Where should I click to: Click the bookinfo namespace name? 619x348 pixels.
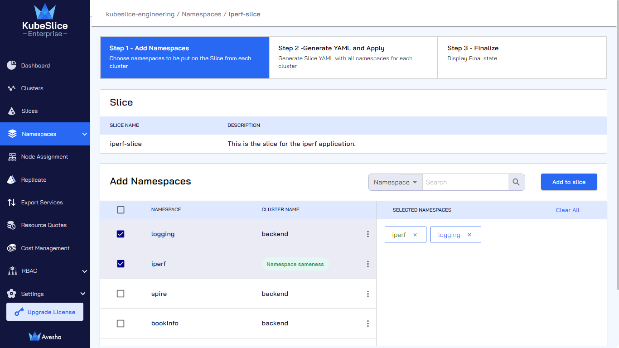165,323
